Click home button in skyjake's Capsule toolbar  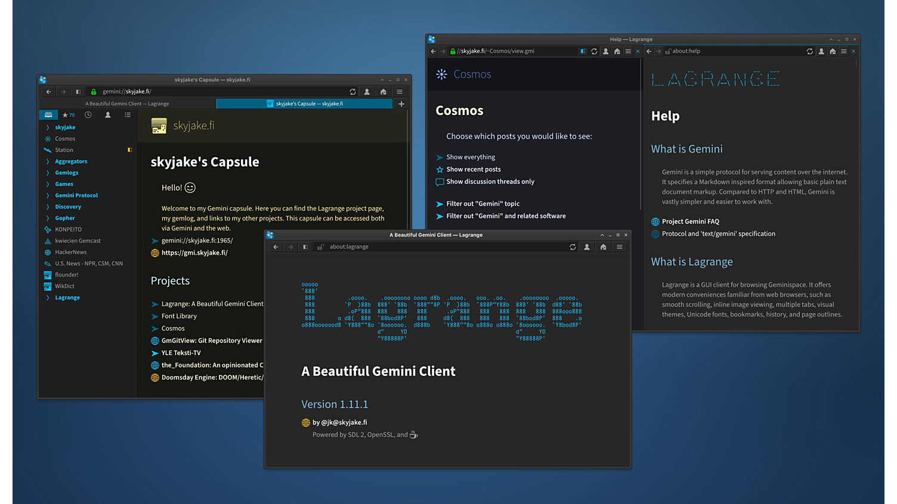coord(383,92)
